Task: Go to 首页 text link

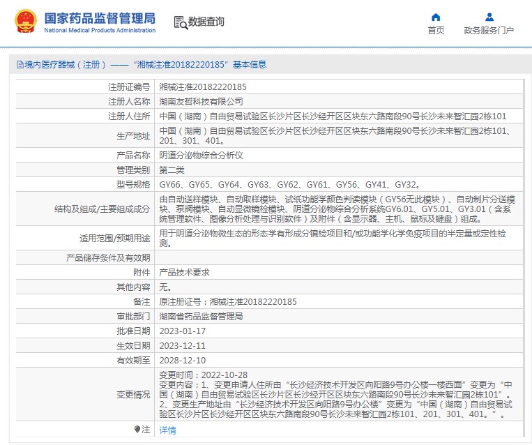Action: (x=436, y=31)
